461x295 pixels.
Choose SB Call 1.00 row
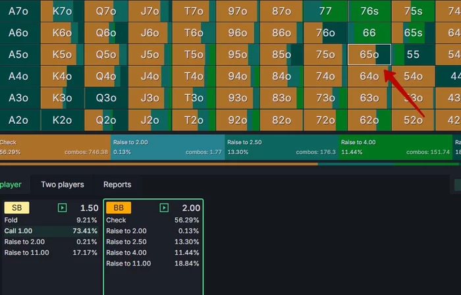(x=51, y=231)
